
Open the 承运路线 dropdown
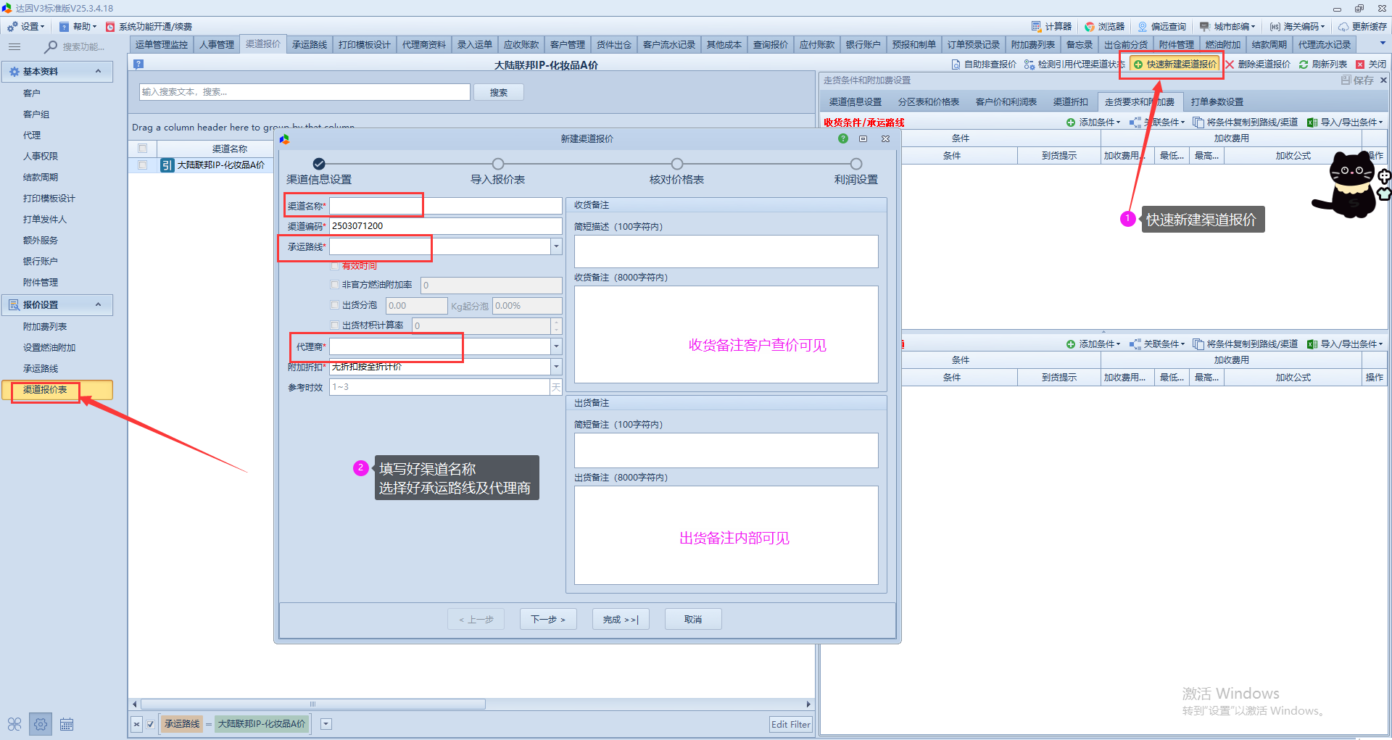click(x=556, y=246)
